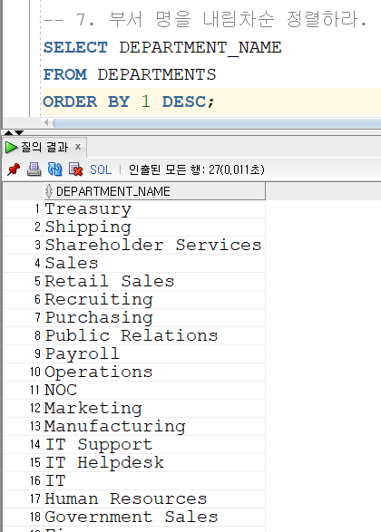Select the Operations cell
Viewport: 381px width, 532px height.
(x=154, y=372)
